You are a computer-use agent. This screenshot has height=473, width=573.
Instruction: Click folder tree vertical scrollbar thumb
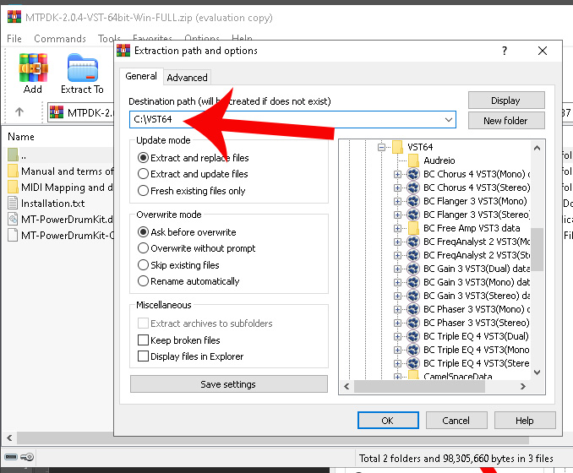[537, 249]
